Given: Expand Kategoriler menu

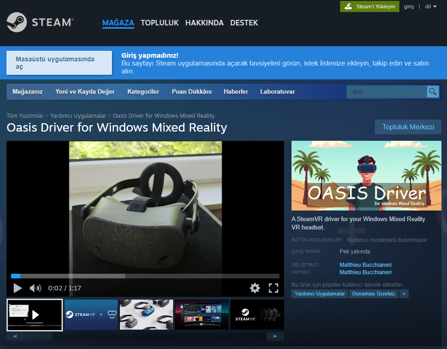Looking at the screenshot, I should pos(143,91).
